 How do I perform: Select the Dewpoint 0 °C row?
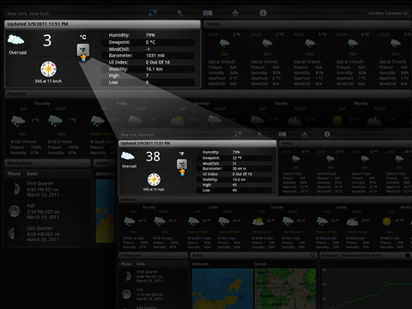pyautogui.click(x=148, y=42)
